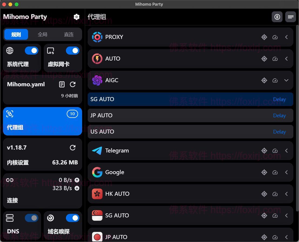Screen dimensions: 299x242
Task: Refresh the Mihomo.yaml profile
Action: pos(73,84)
